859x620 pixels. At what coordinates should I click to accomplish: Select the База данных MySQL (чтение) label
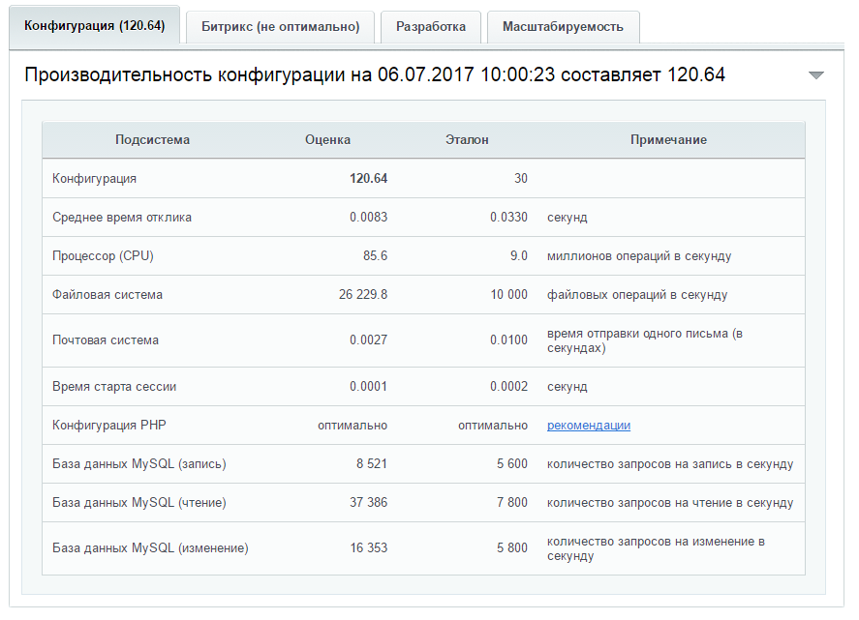(x=139, y=503)
